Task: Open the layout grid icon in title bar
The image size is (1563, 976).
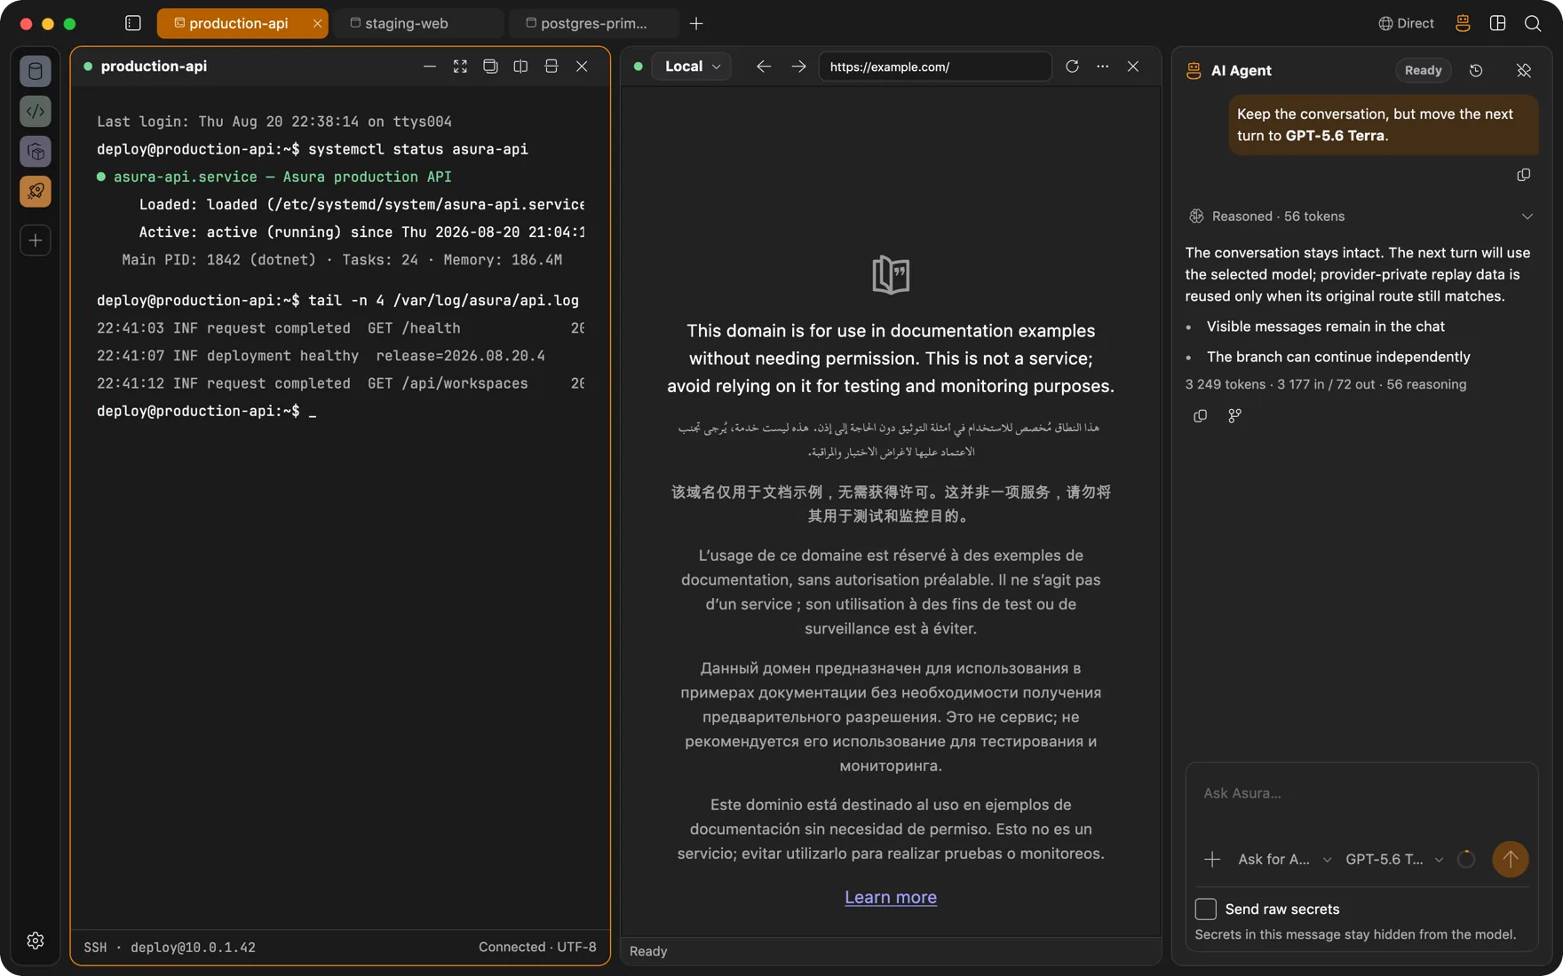Action: point(1497,23)
